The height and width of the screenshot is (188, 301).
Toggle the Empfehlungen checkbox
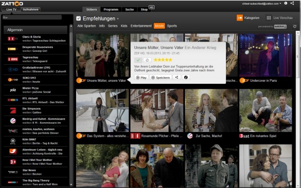(x=78, y=18)
